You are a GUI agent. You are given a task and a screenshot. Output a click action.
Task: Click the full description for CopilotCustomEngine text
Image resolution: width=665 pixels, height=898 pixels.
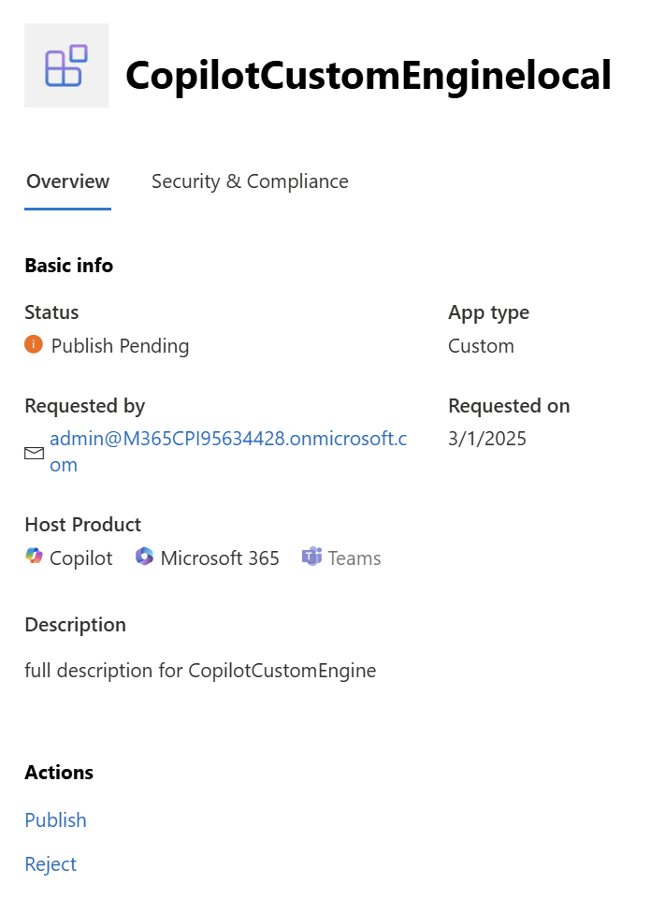(x=200, y=671)
